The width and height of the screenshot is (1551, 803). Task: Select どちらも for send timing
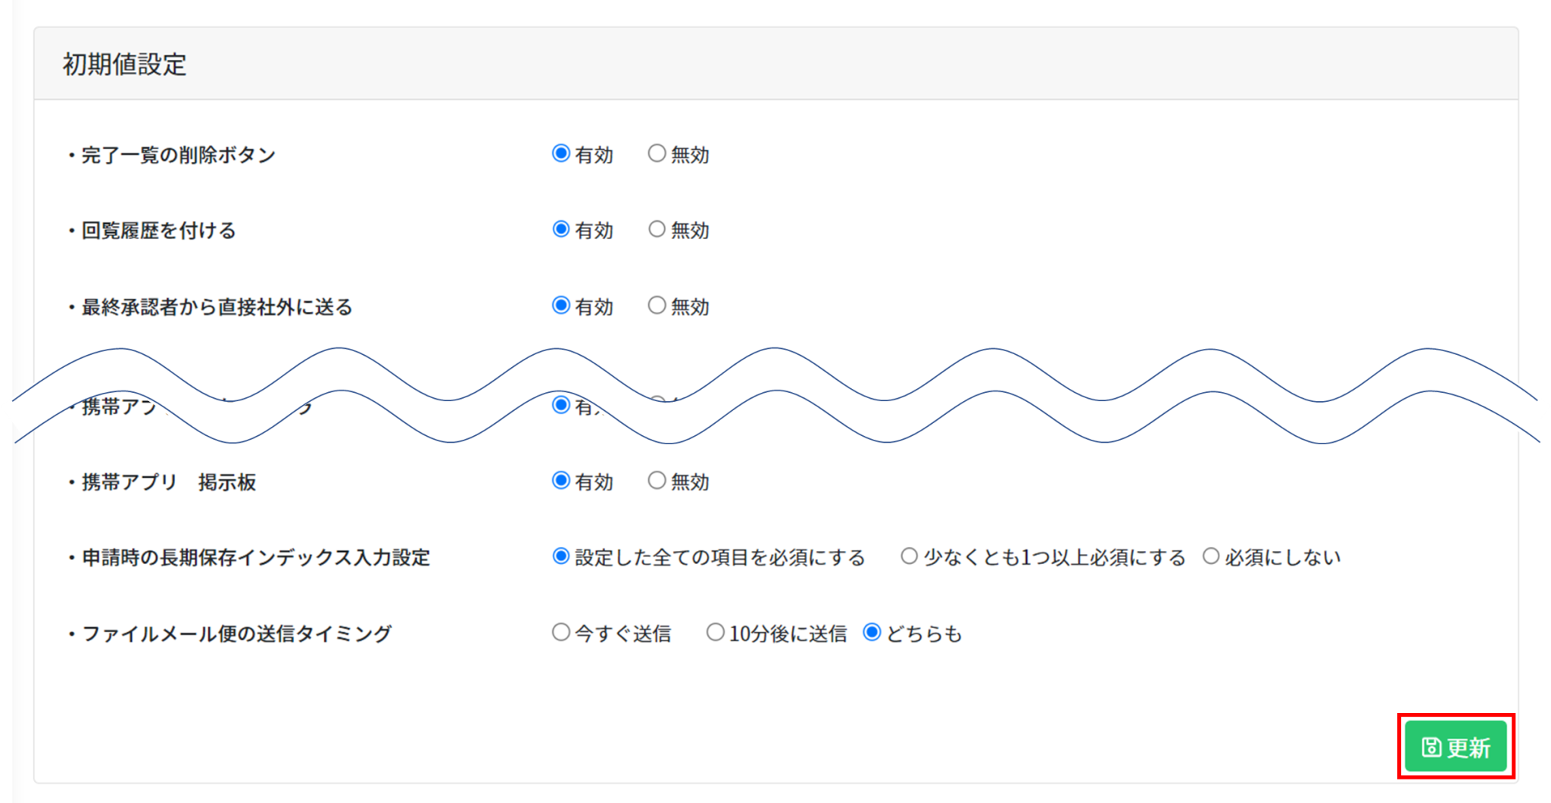[x=872, y=632]
